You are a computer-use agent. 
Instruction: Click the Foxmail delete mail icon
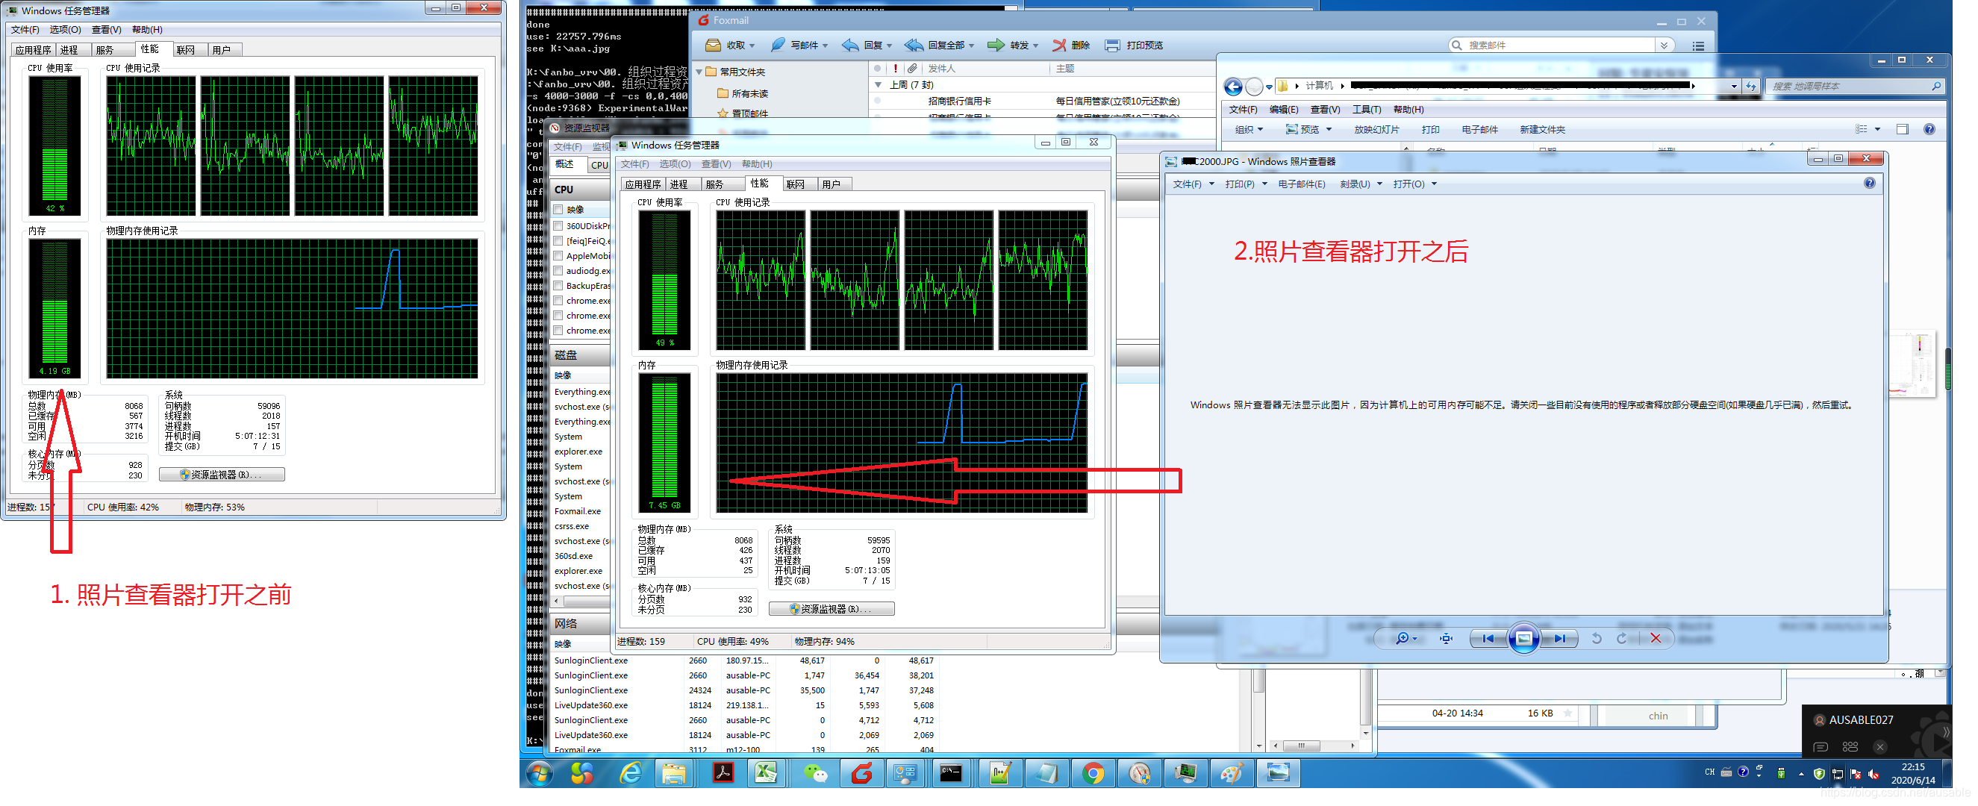(1059, 46)
